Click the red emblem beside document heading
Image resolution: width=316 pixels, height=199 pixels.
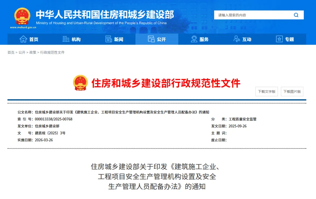point(80,83)
